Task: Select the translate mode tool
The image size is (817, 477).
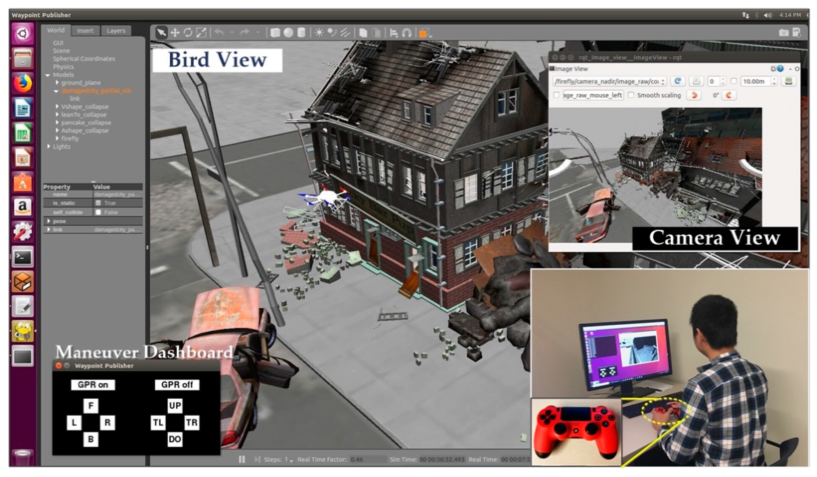Action: coord(175,33)
